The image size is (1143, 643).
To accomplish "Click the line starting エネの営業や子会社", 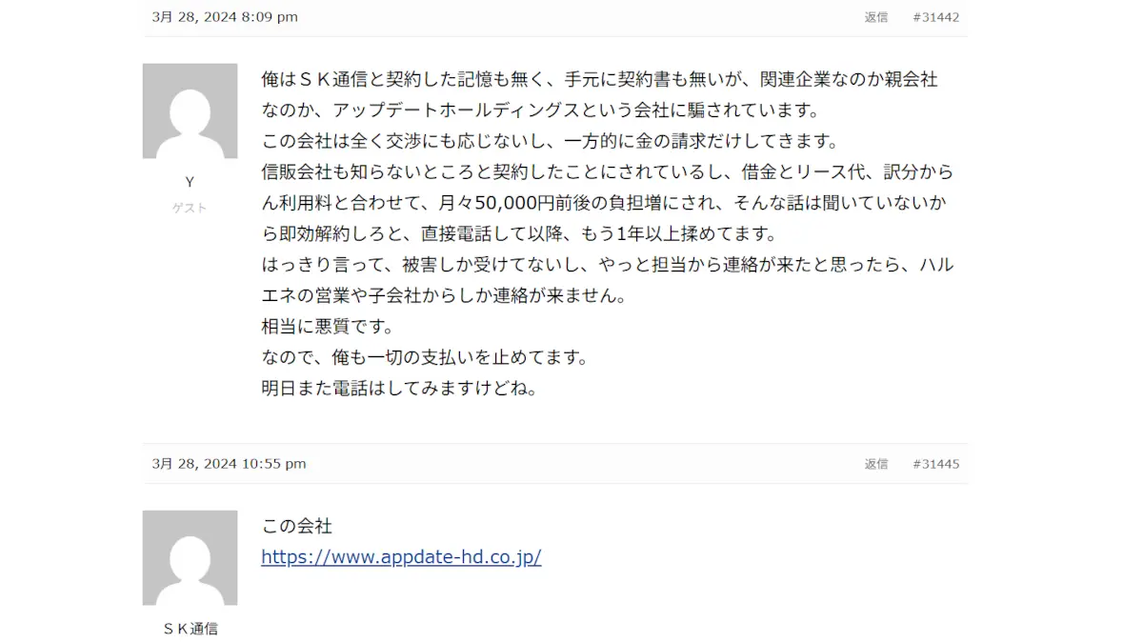I will point(444,296).
